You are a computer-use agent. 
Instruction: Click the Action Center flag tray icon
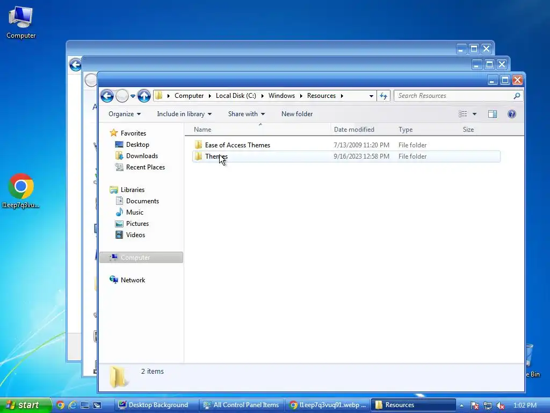point(474,405)
